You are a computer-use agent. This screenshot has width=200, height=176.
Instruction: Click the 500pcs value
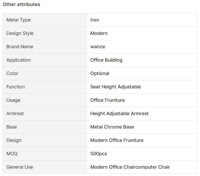(99, 154)
